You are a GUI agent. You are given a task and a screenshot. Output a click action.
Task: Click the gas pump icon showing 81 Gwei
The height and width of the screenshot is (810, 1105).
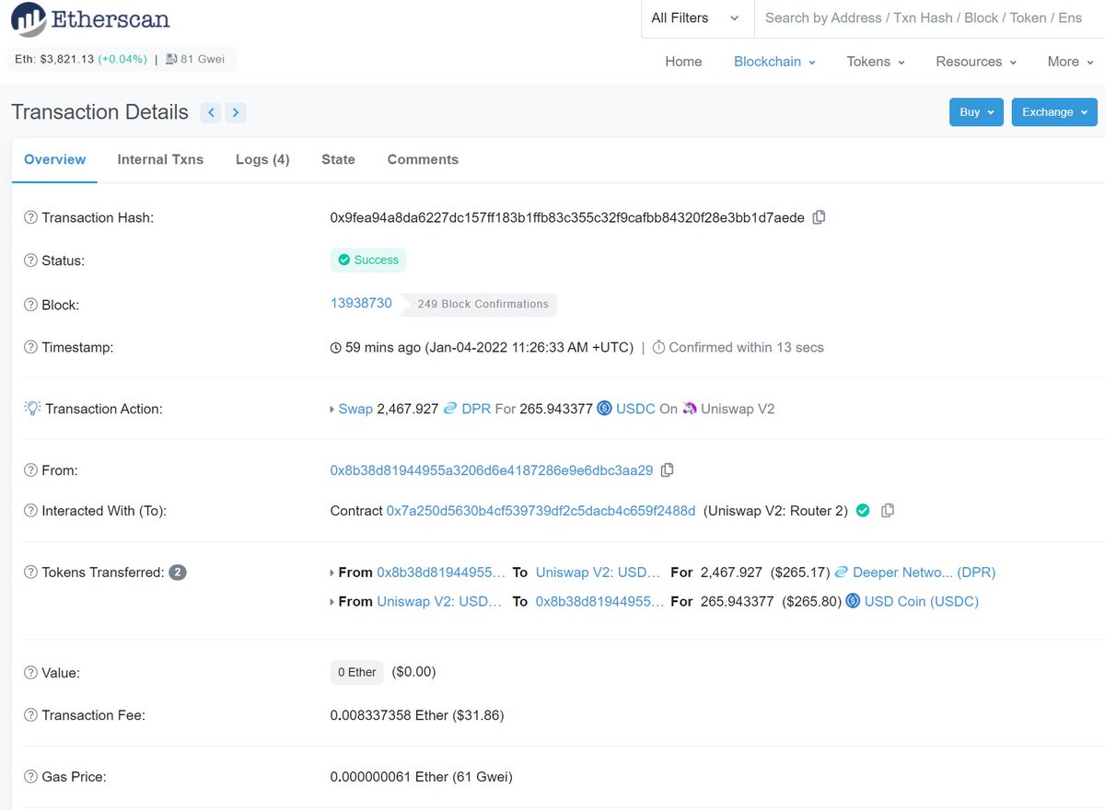point(171,59)
